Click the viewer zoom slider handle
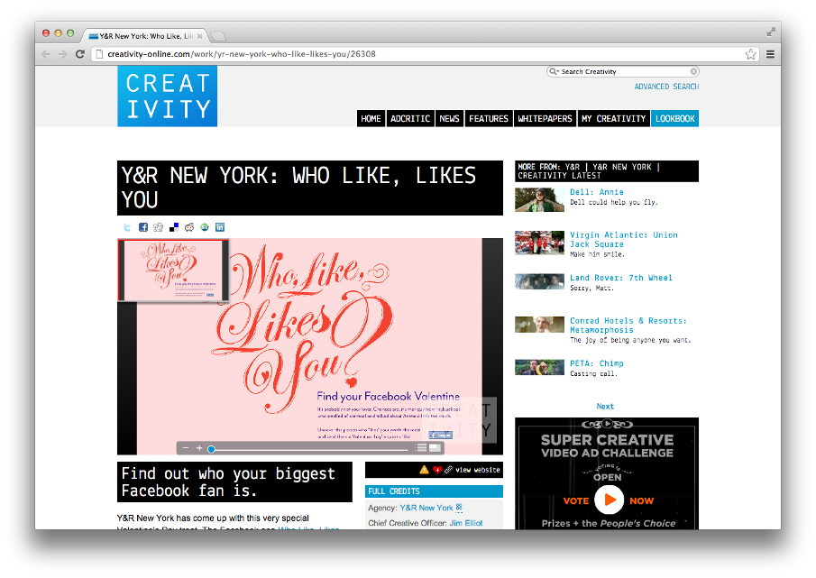Viewport: 816px width, 578px height. (x=211, y=449)
